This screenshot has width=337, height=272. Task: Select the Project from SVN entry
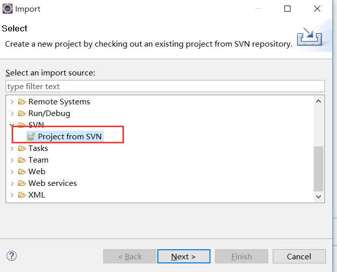click(70, 137)
